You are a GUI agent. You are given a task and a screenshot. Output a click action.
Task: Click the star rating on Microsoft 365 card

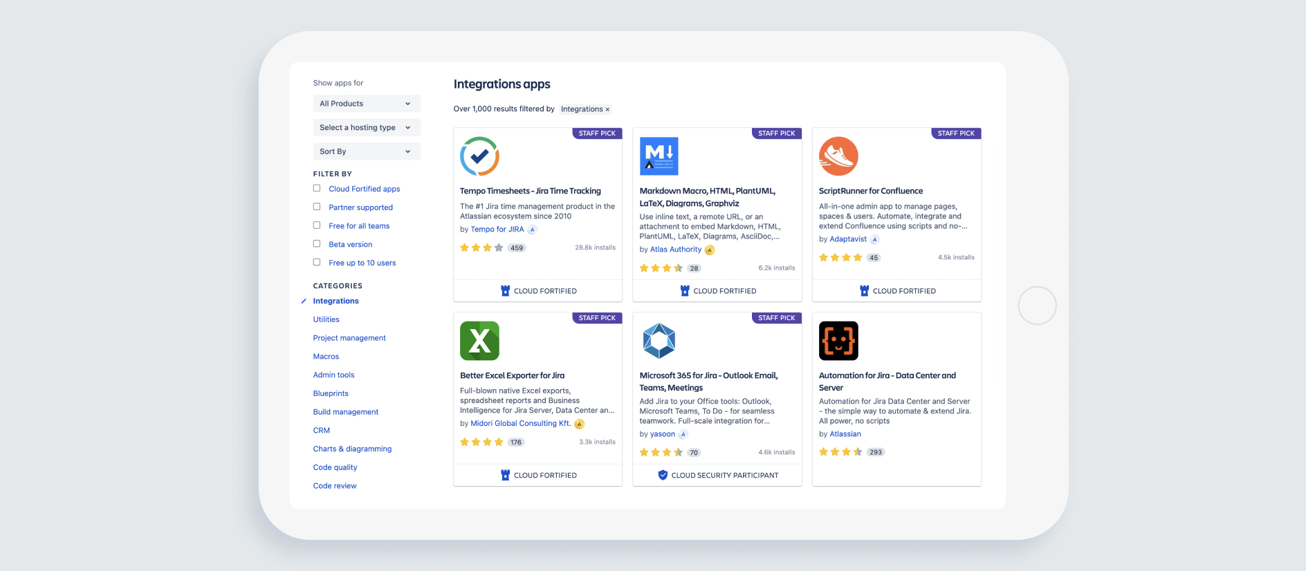coord(661,453)
